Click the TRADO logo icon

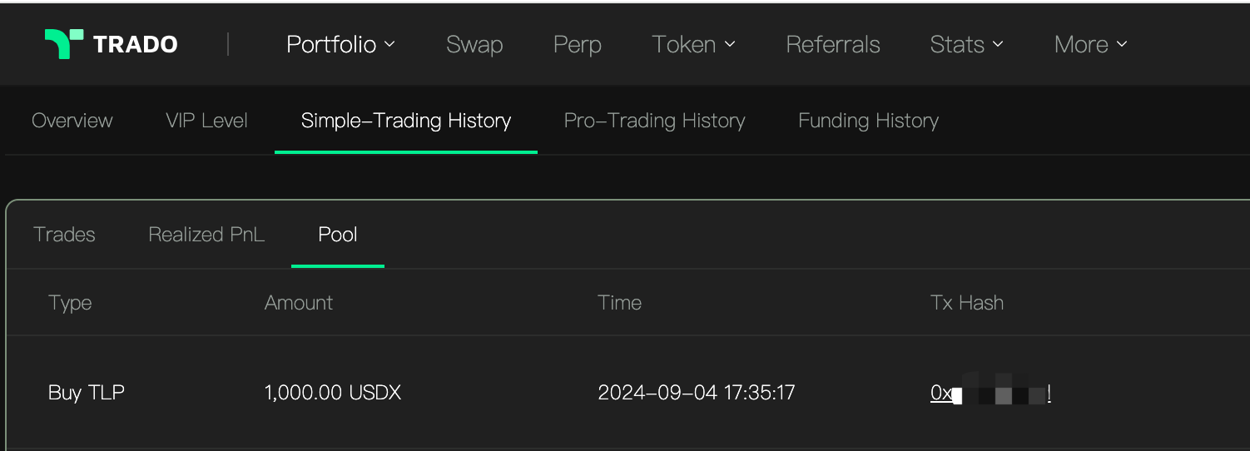pyautogui.click(x=64, y=44)
